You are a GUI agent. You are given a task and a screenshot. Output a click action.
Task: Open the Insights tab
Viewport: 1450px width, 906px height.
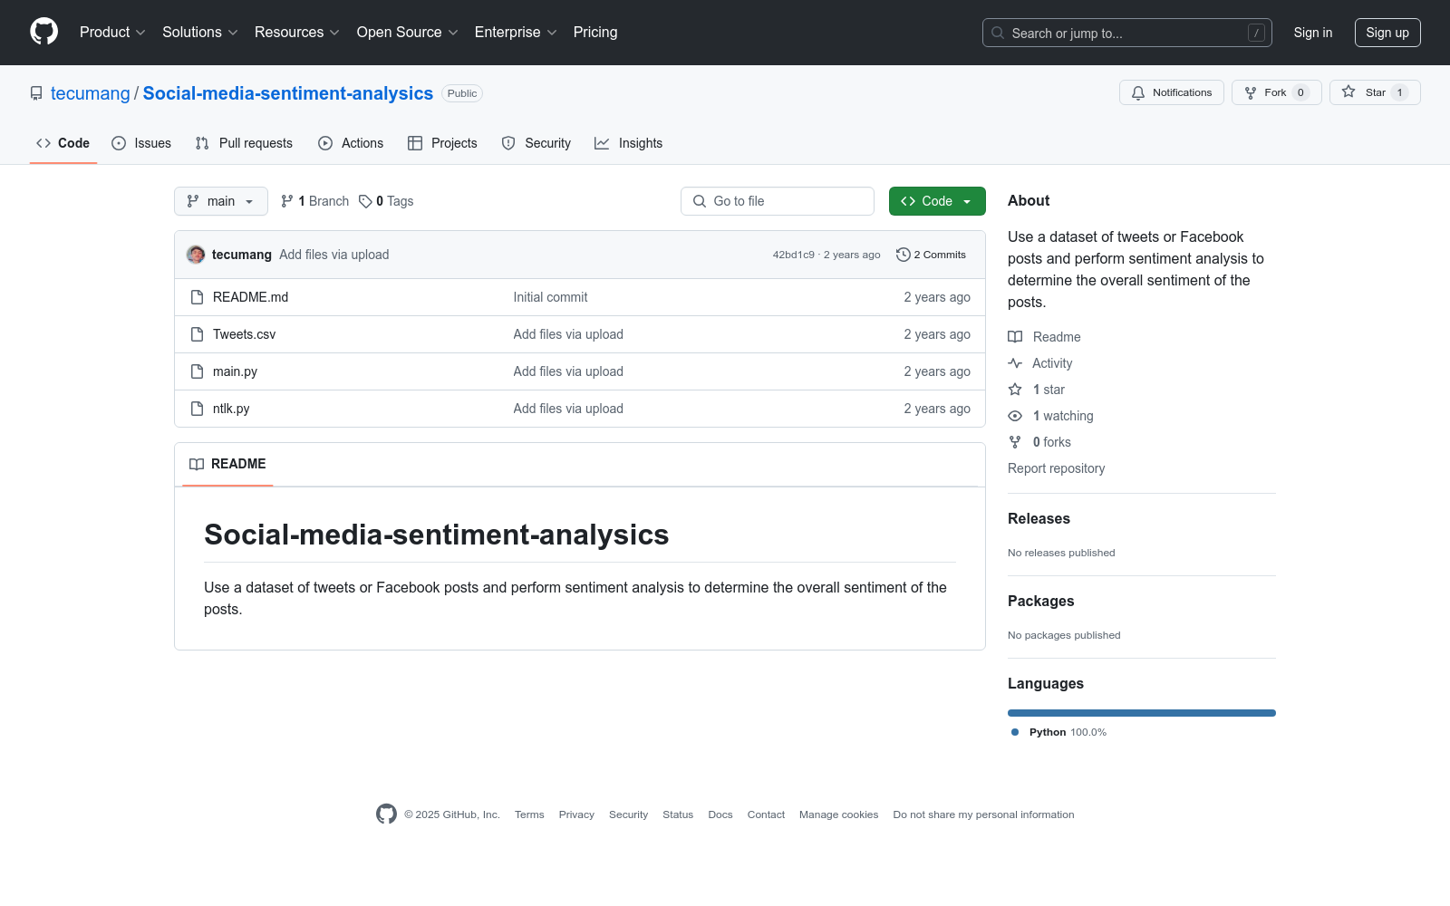click(x=629, y=143)
